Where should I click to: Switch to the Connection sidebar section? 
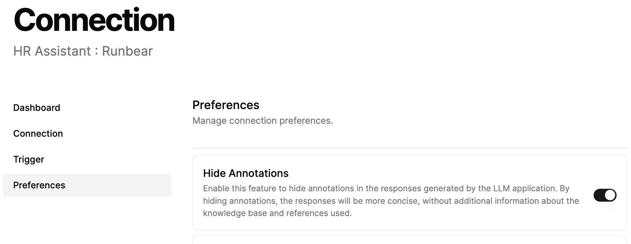coord(38,133)
